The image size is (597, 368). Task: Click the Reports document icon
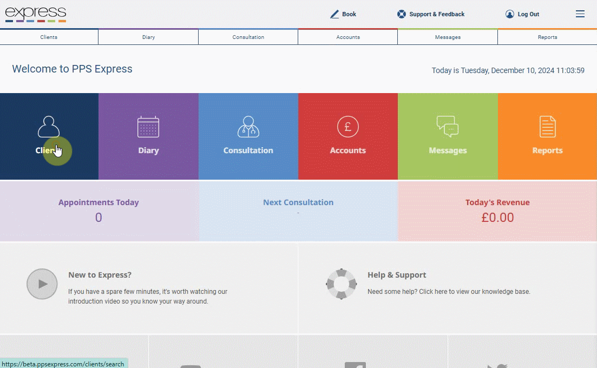(548, 127)
